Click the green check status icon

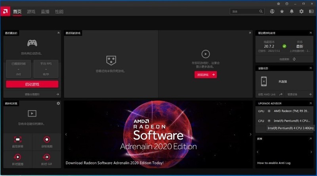[284, 46]
